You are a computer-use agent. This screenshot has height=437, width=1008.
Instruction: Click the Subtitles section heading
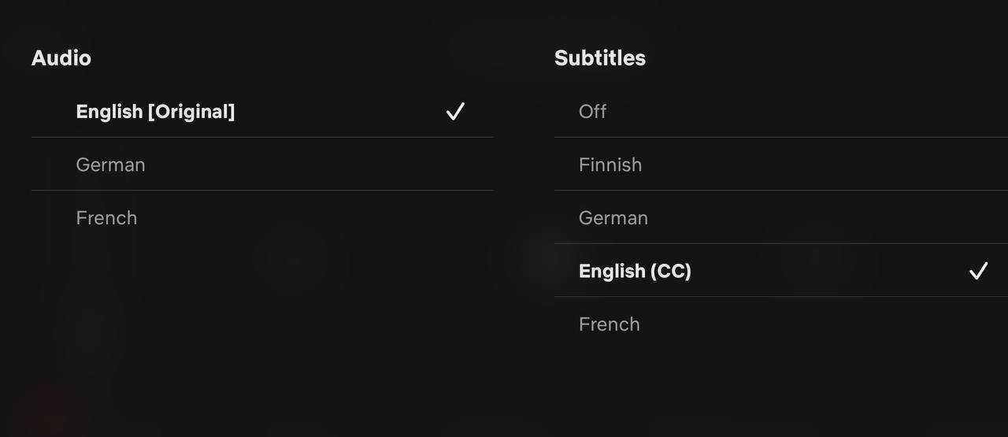600,58
